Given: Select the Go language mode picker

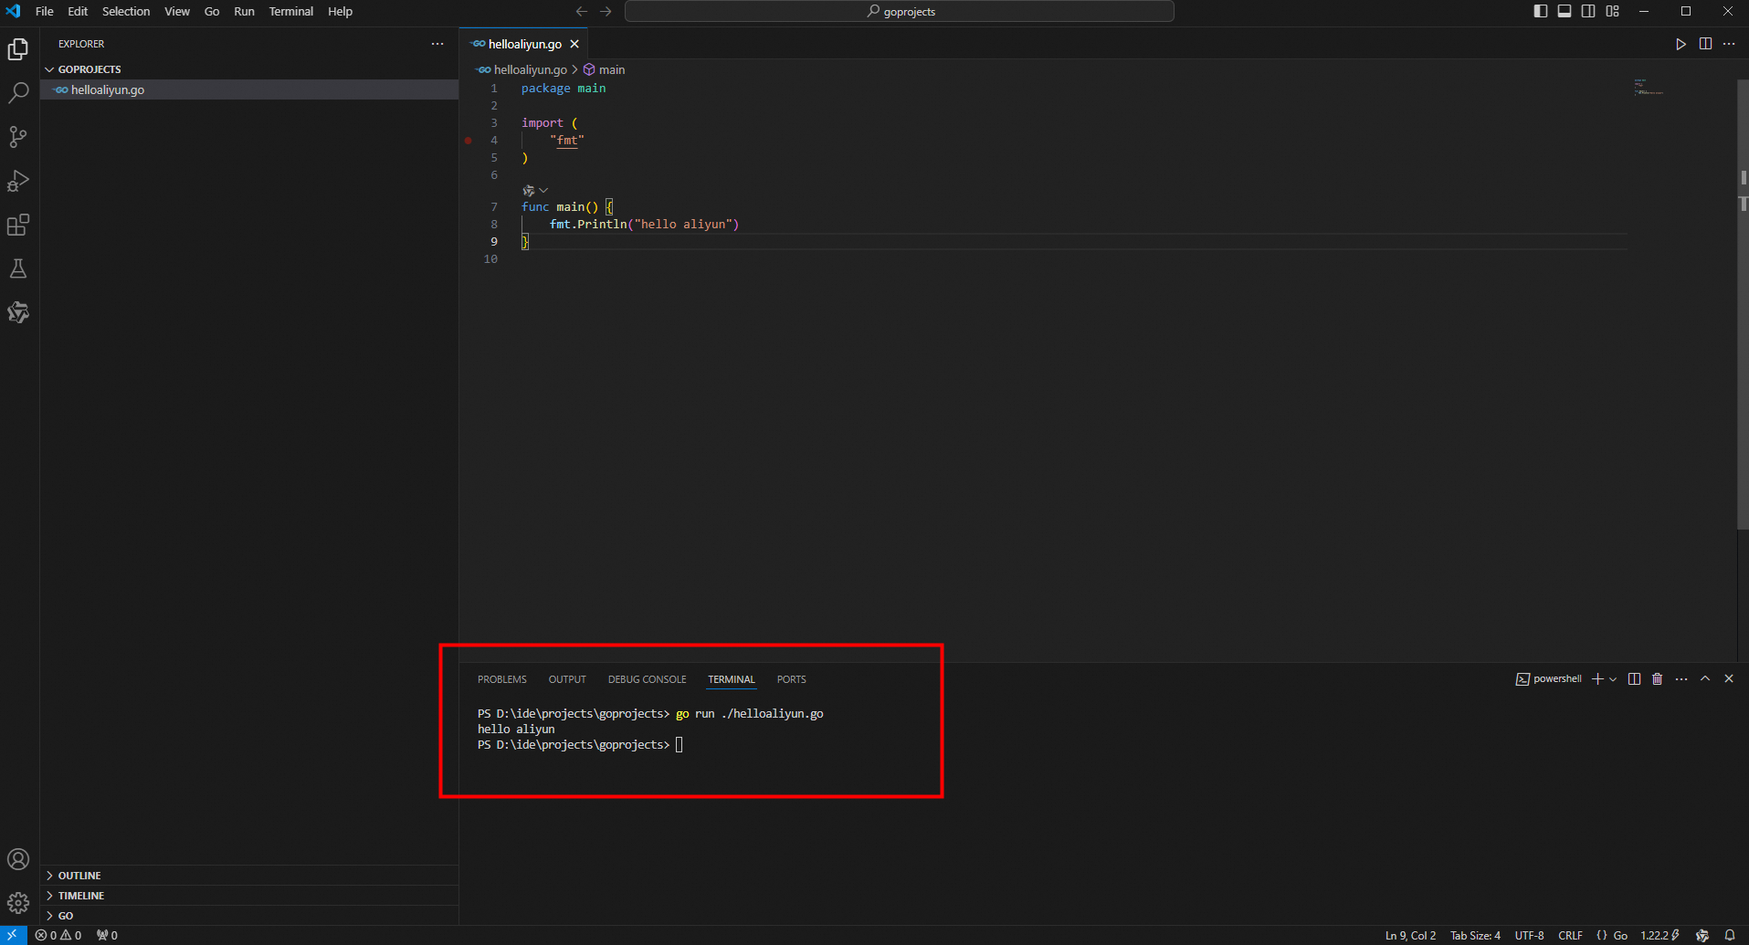Looking at the screenshot, I should click(1620, 935).
